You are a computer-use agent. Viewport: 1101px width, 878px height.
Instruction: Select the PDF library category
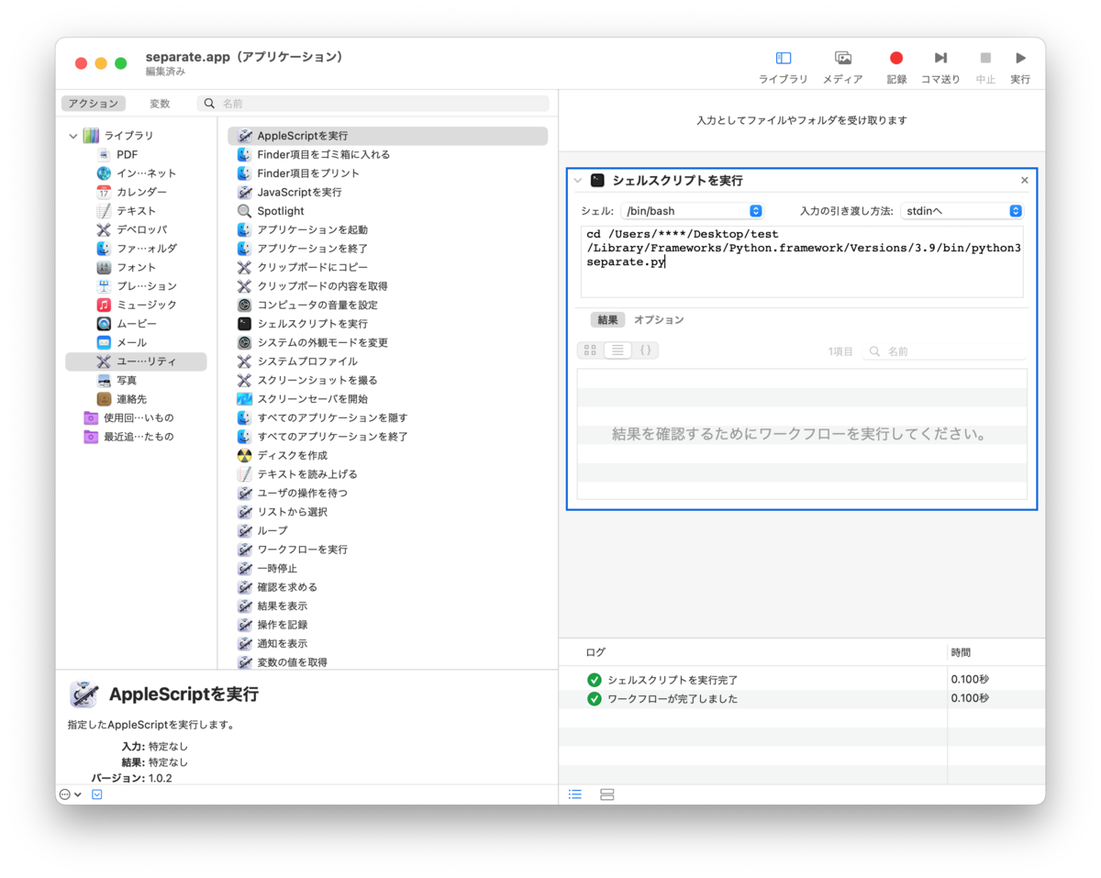[127, 154]
